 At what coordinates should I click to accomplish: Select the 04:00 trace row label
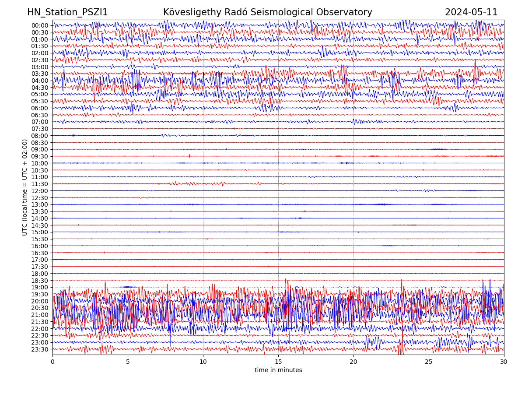click(x=39, y=81)
